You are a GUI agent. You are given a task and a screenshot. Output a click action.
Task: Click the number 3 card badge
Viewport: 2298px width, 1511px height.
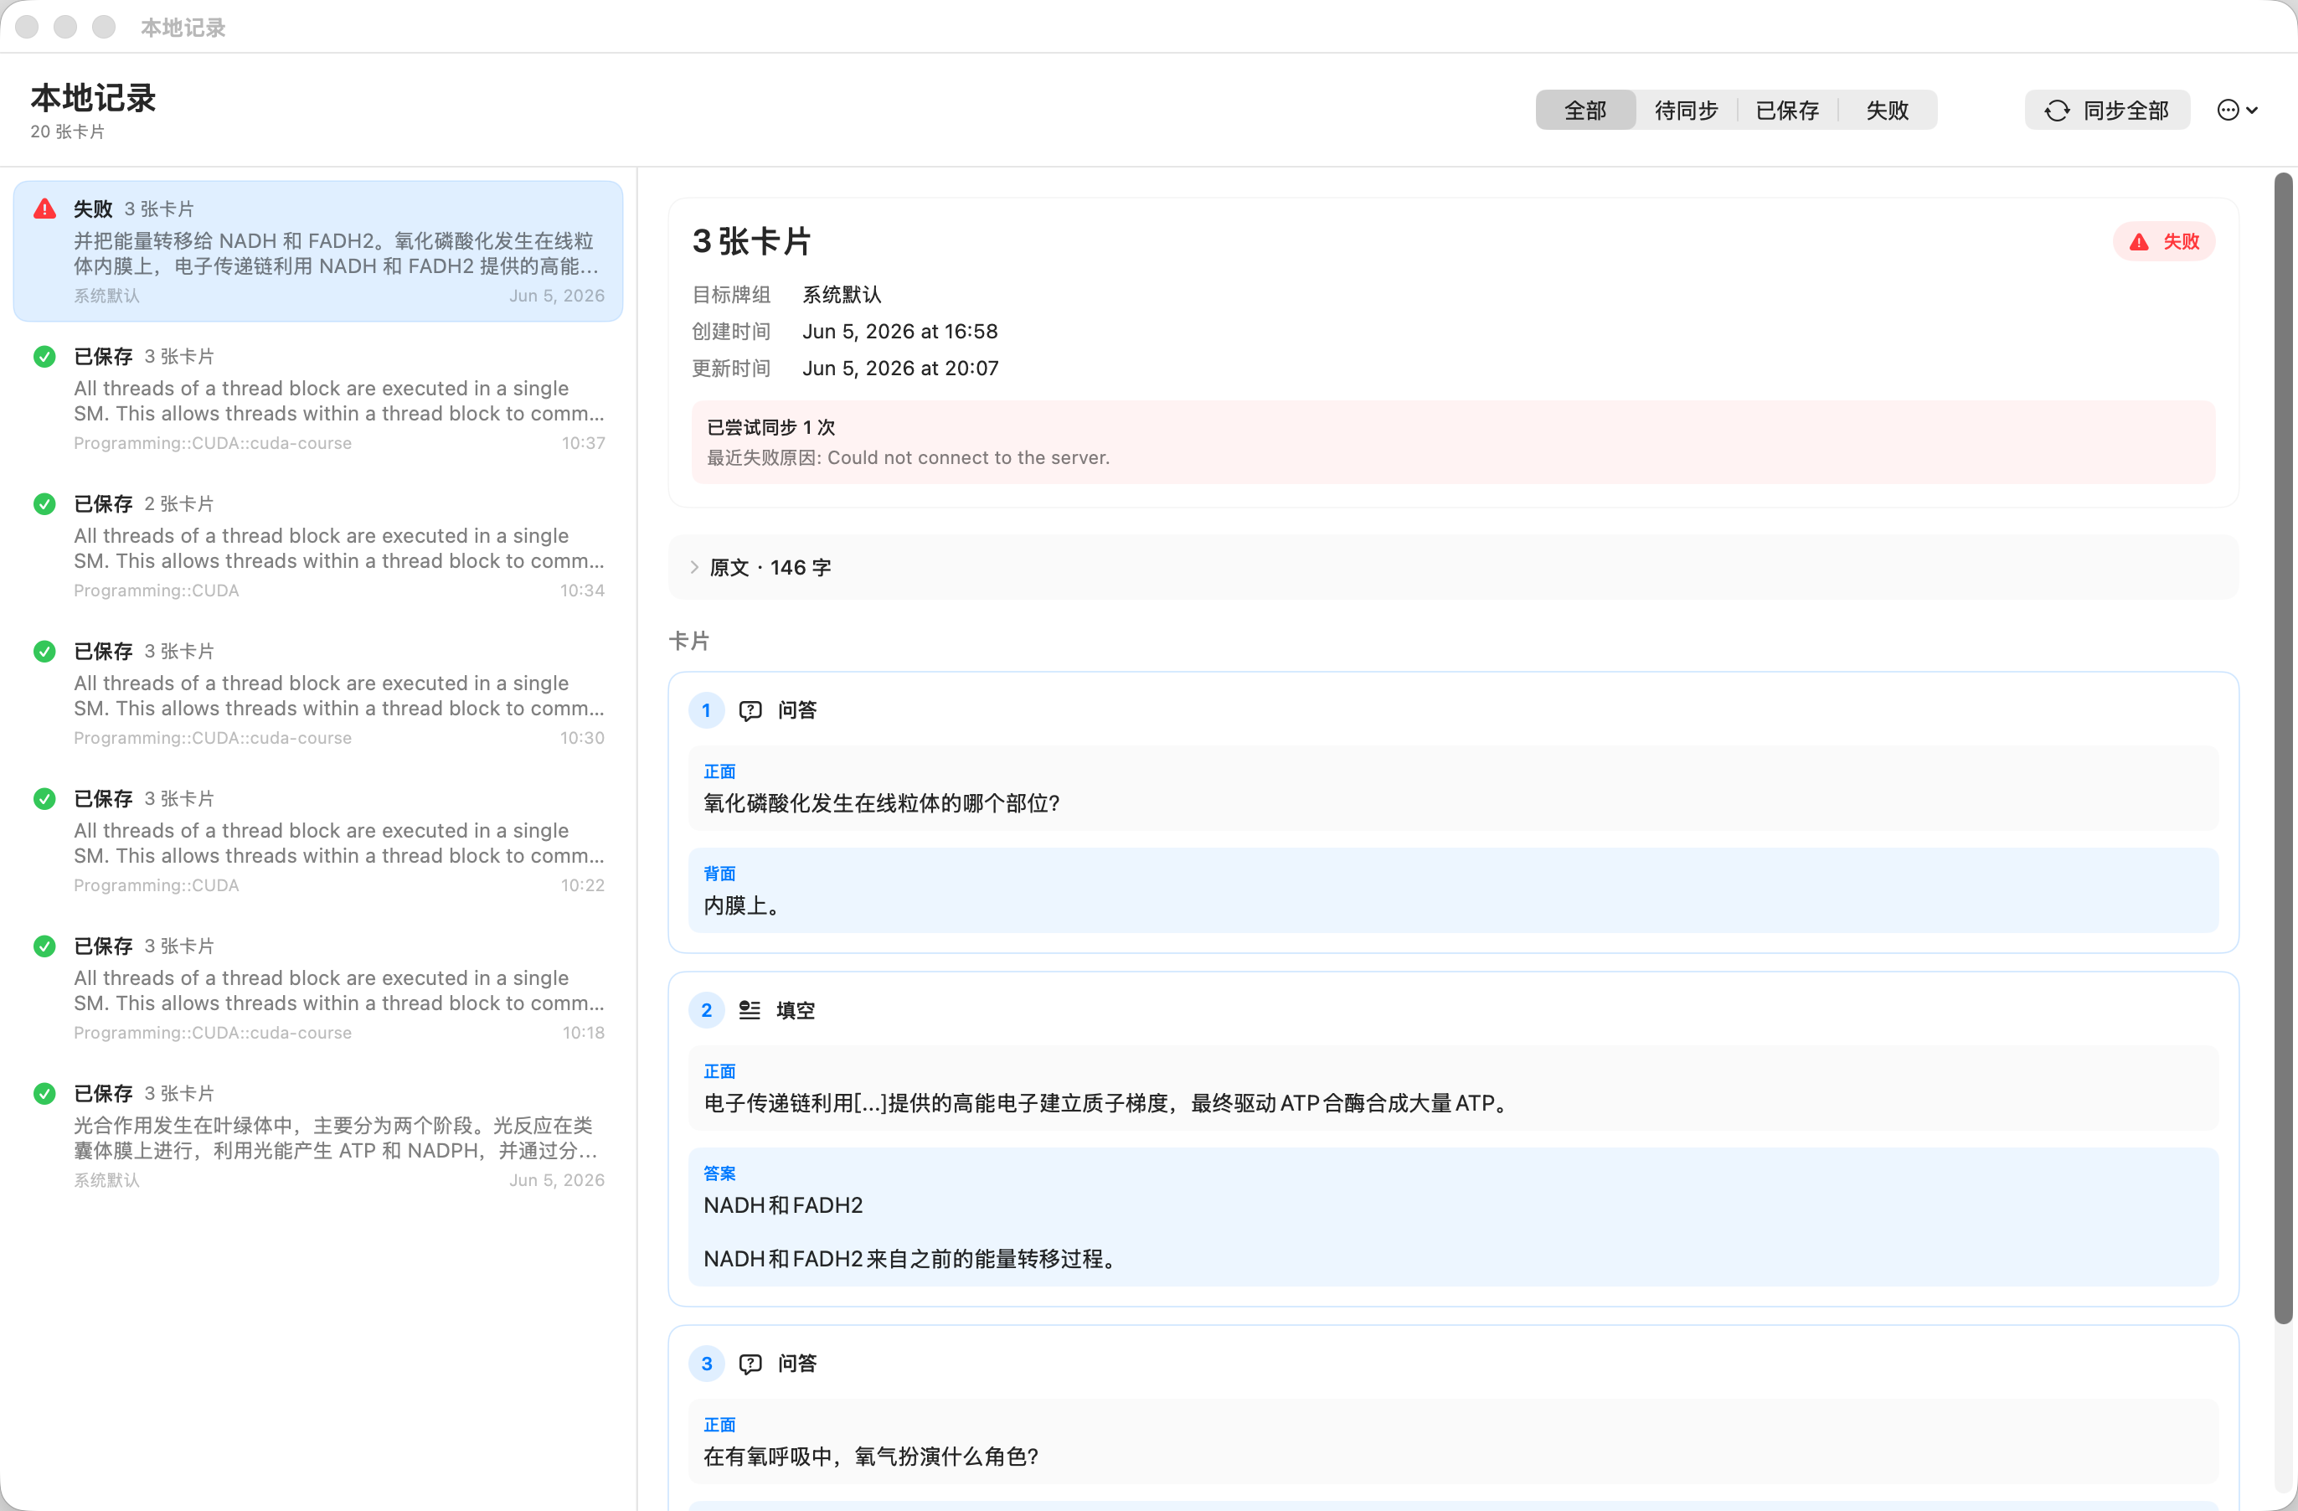pos(706,1364)
